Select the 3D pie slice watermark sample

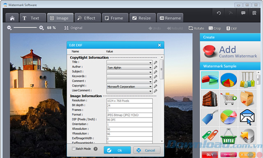point(210,80)
